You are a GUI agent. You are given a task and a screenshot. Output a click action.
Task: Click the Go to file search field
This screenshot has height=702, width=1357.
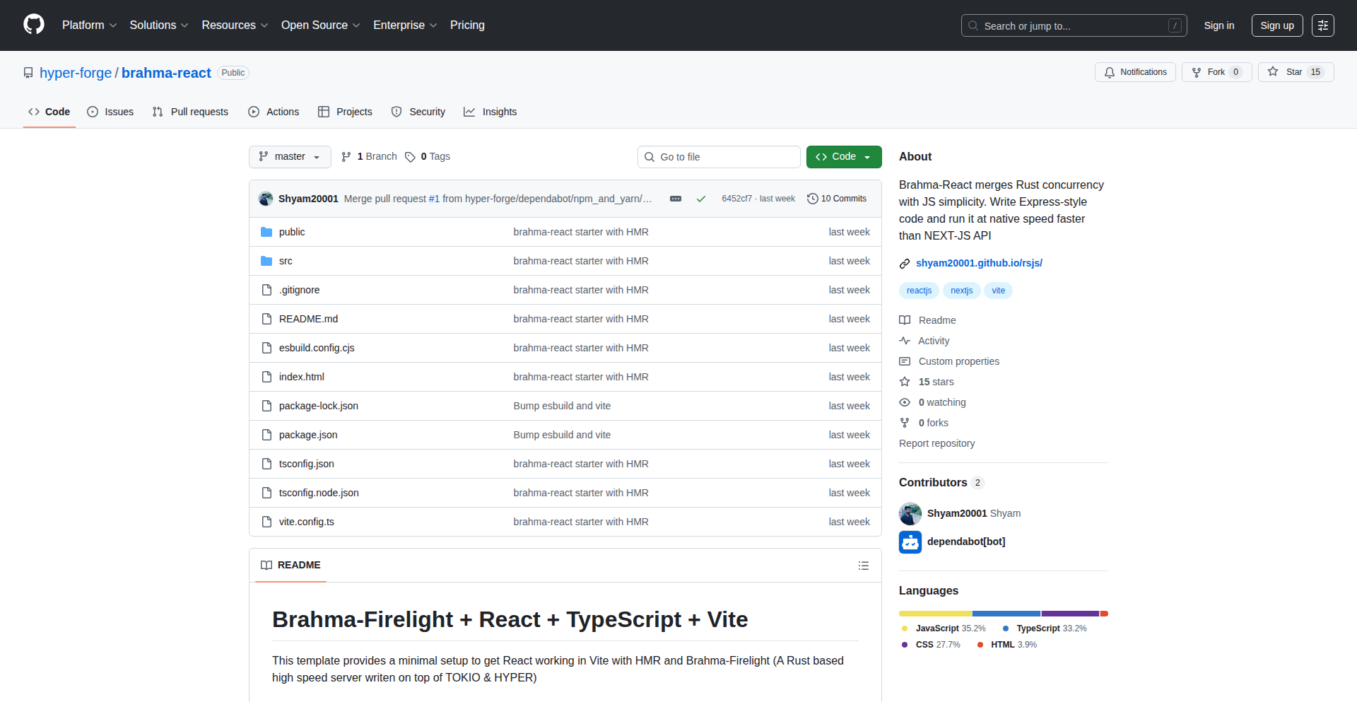pos(719,156)
